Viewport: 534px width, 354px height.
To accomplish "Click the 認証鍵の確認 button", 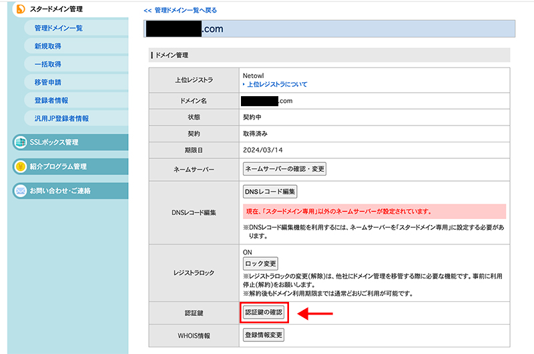I will click(x=264, y=313).
